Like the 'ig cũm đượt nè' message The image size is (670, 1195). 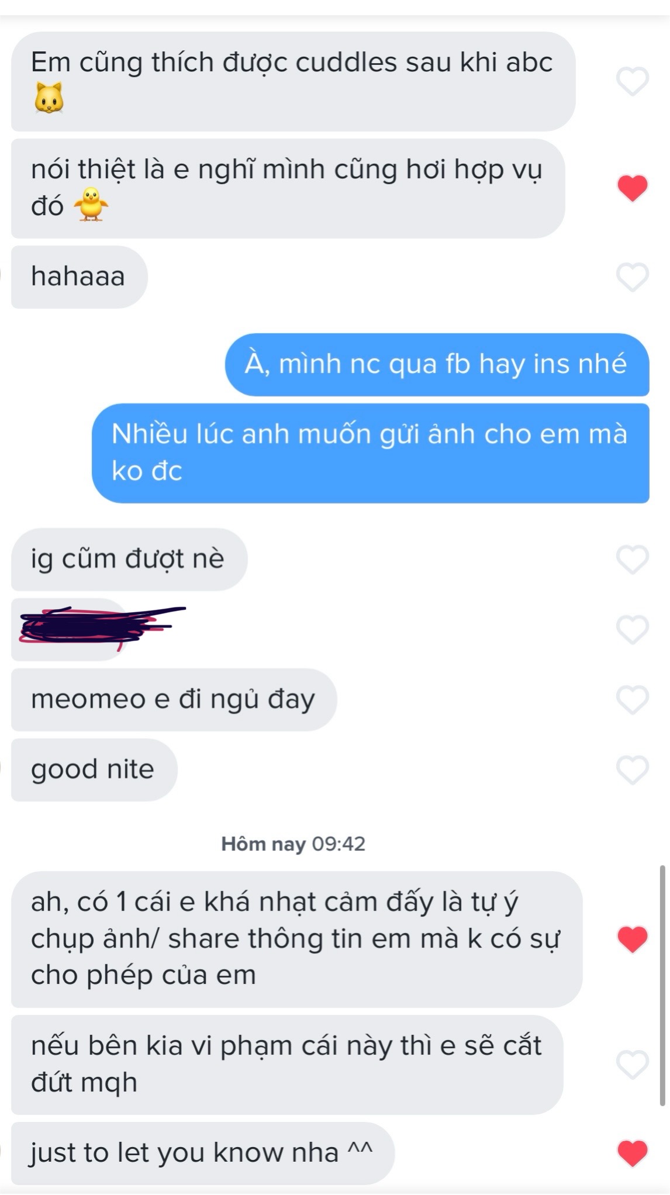pyautogui.click(x=633, y=559)
